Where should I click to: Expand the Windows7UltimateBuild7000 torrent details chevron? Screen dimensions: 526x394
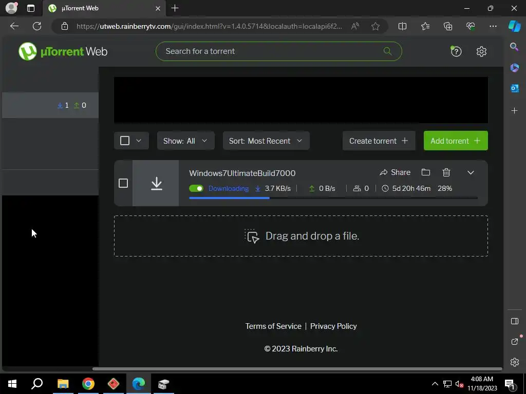[x=471, y=172]
